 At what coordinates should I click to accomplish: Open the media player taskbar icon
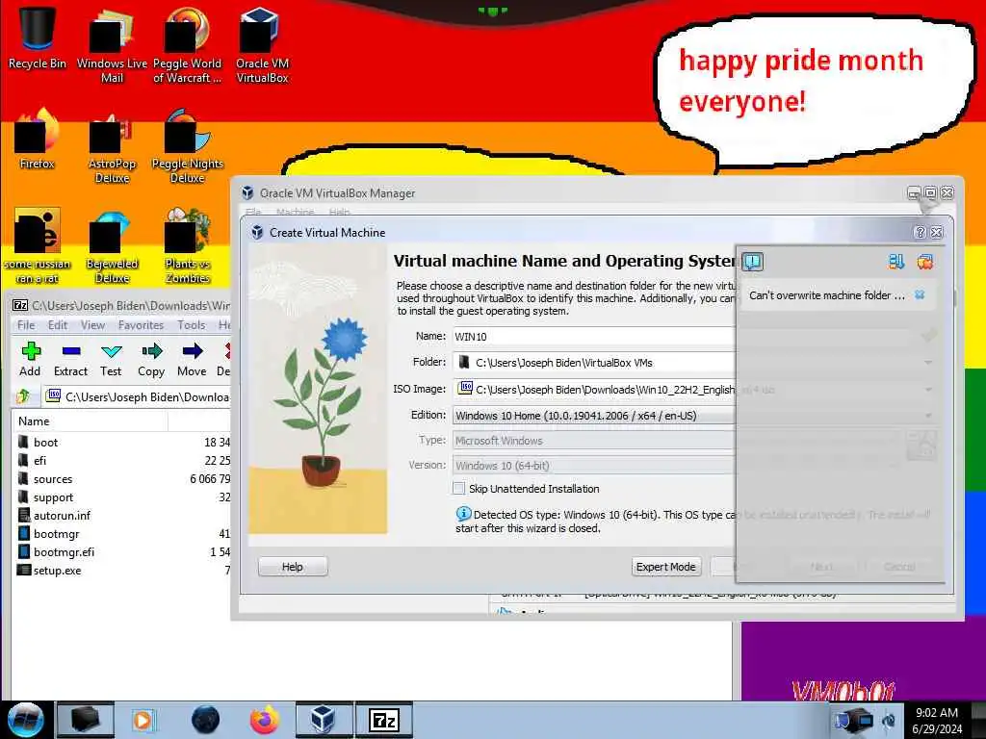tap(143, 720)
